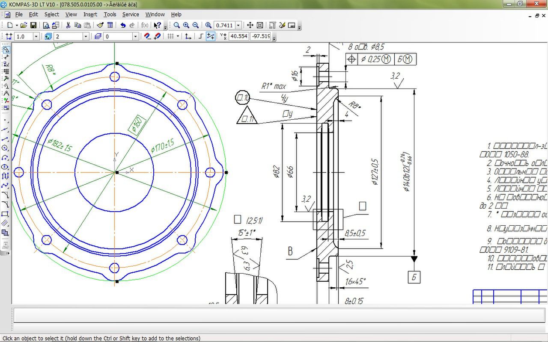This screenshot has height=342, width=548.
Task: Activate the What's This help pointer
Action: [157, 25]
